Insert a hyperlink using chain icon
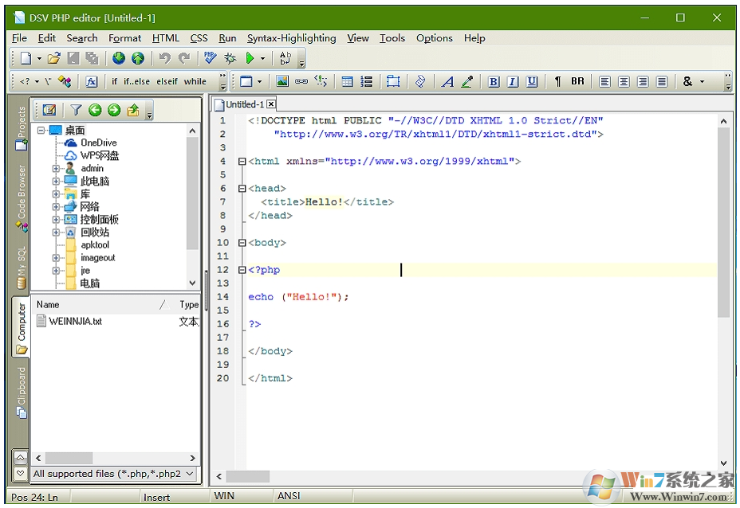Screen dimensions: 740x508 point(302,80)
